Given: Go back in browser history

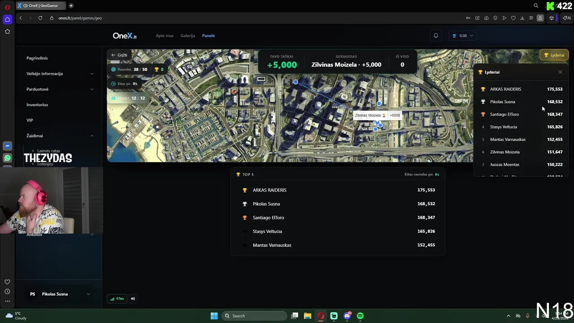Looking at the screenshot, I should (x=21, y=18).
